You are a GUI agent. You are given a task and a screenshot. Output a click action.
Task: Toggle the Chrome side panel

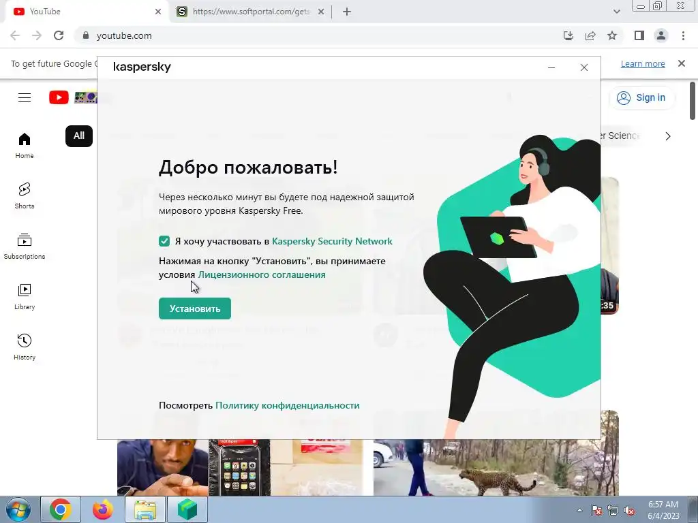pyautogui.click(x=639, y=35)
